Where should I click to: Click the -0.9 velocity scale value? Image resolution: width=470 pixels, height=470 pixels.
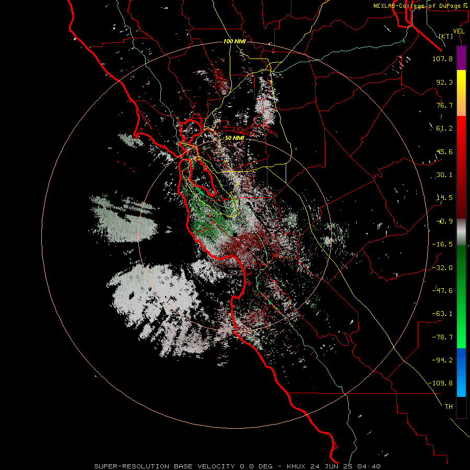click(x=444, y=221)
